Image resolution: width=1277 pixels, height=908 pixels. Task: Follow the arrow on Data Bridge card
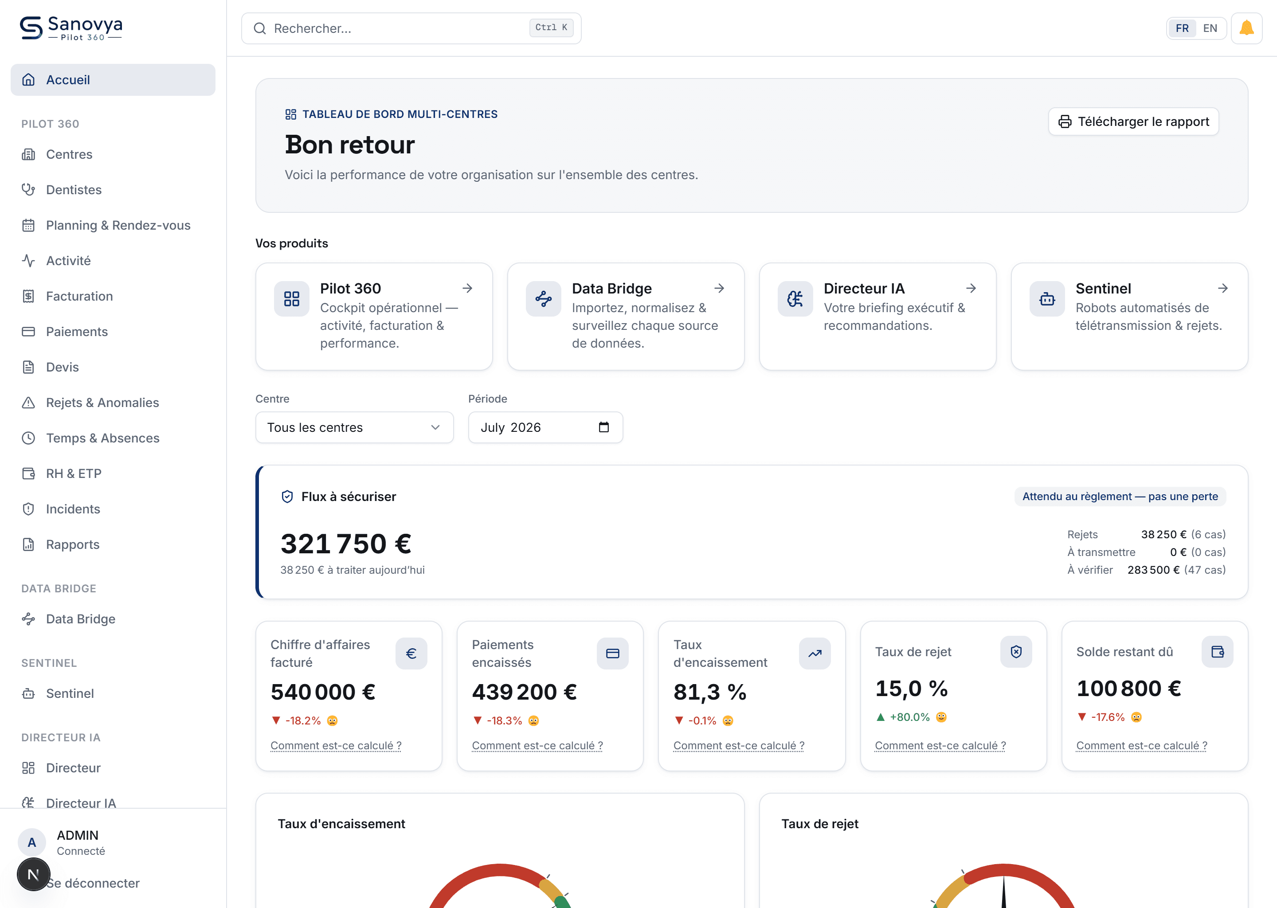click(x=719, y=288)
